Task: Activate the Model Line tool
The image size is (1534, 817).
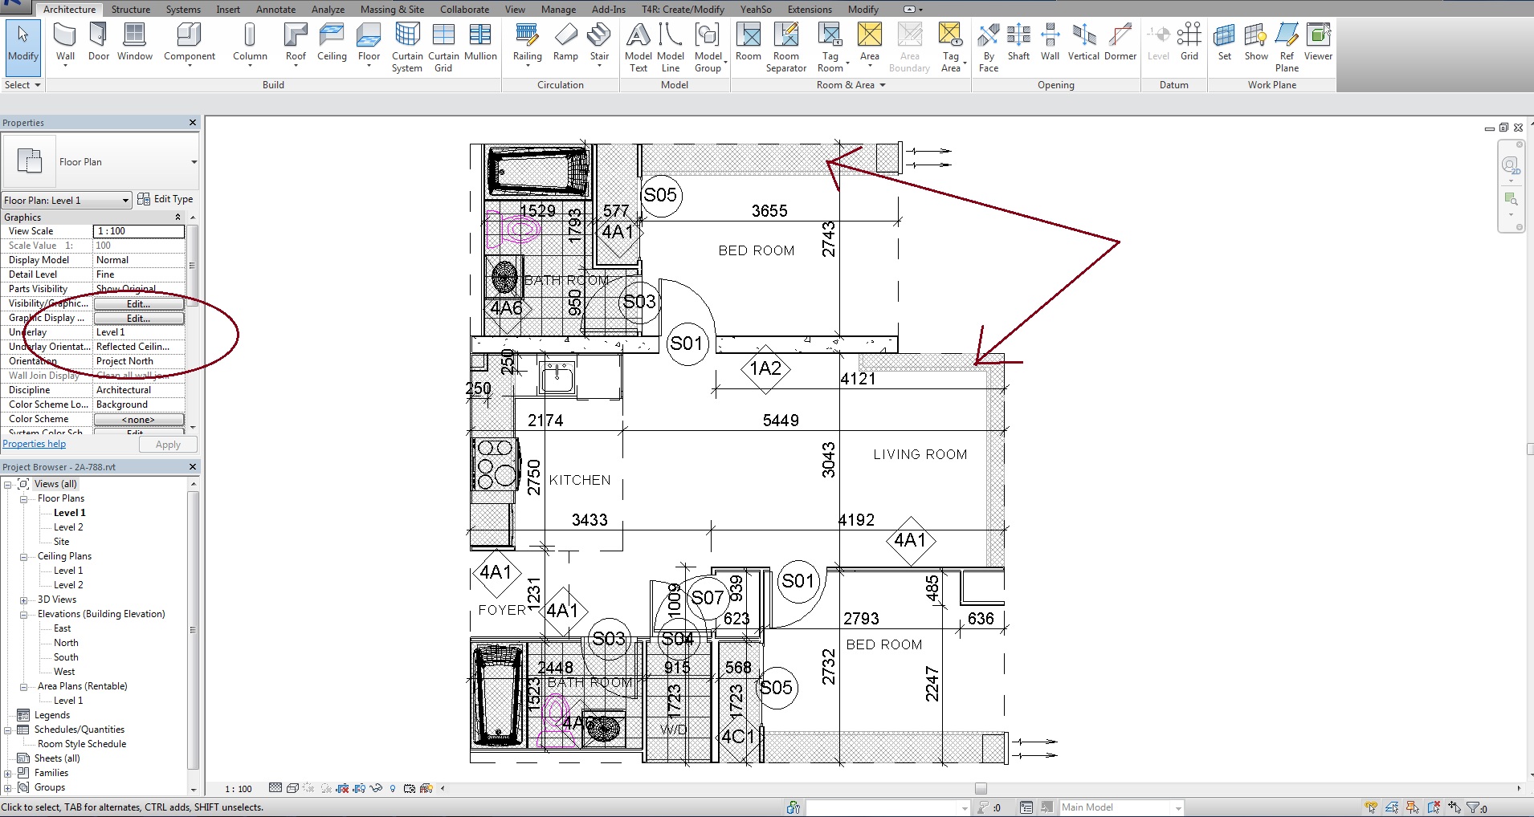Action: (671, 48)
